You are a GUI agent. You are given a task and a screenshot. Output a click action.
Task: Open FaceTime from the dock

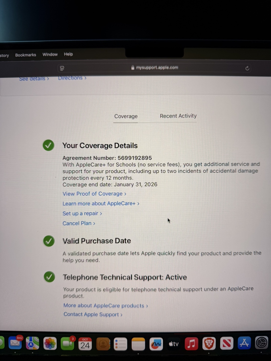(x=67, y=343)
